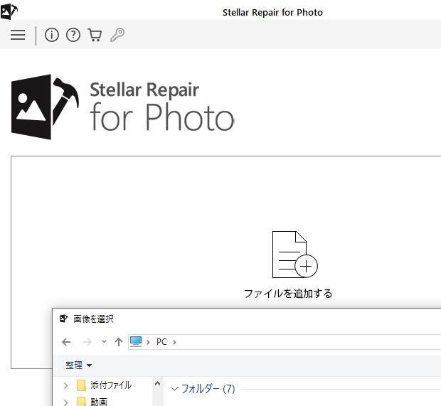The image size is (441, 406).
Task: Click the ファイルを追加する label
Action: (x=288, y=293)
